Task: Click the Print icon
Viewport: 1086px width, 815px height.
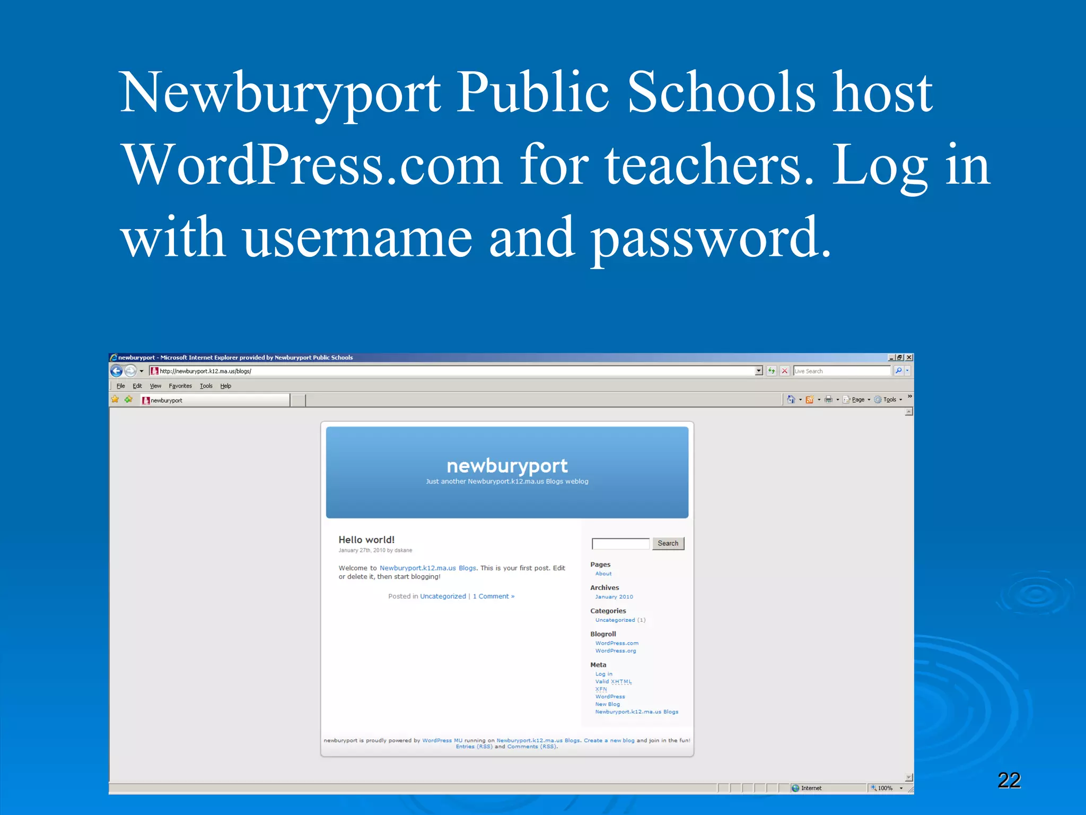Action: 828,400
